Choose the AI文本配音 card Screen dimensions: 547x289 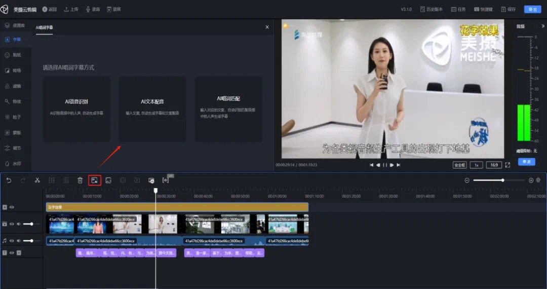[152, 109]
